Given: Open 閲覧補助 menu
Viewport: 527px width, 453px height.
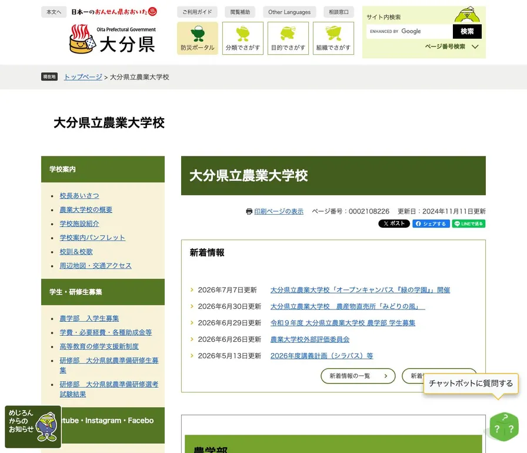Looking at the screenshot, I should coord(240,12).
